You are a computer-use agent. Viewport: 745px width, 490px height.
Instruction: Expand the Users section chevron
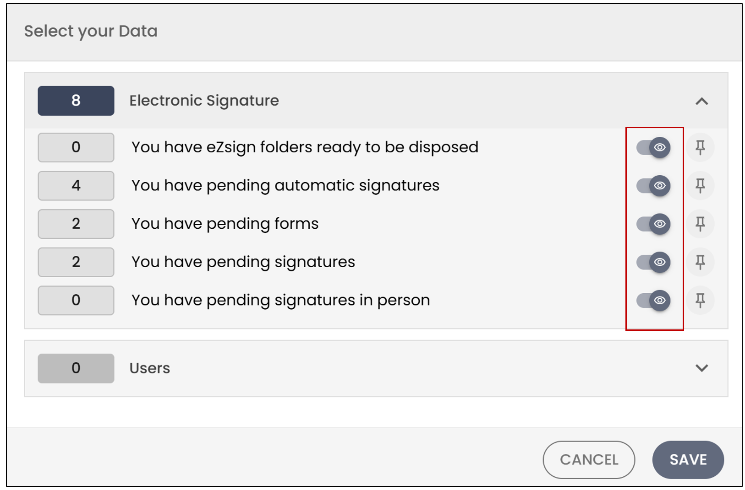(701, 368)
